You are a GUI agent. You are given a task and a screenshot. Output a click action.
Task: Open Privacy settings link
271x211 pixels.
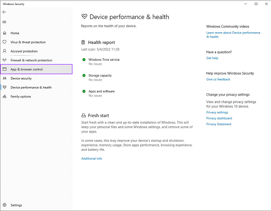(217, 112)
